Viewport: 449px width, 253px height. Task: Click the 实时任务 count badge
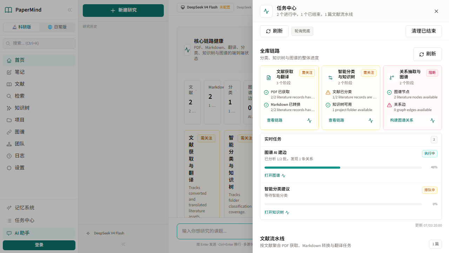(x=434, y=140)
